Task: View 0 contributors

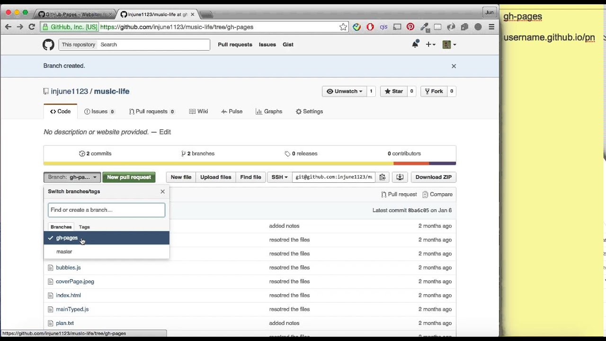Action: click(404, 153)
